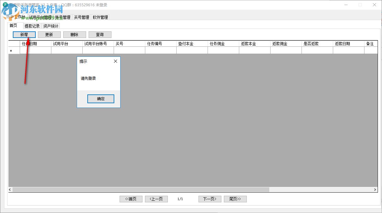Open the 买号管理 menu
Viewport: 382px width, 213px height.
[81, 17]
